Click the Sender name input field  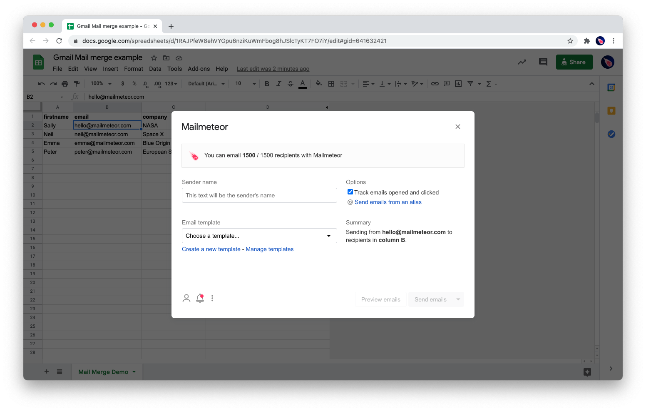[259, 195]
